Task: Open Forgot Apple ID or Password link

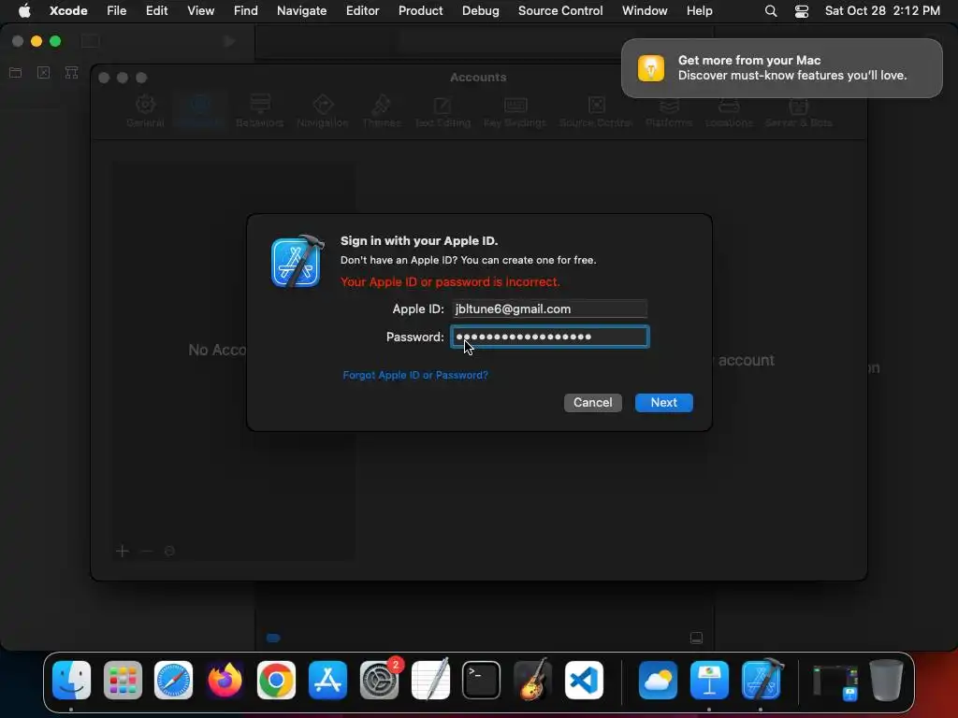Action: pyautogui.click(x=415, y=375)
